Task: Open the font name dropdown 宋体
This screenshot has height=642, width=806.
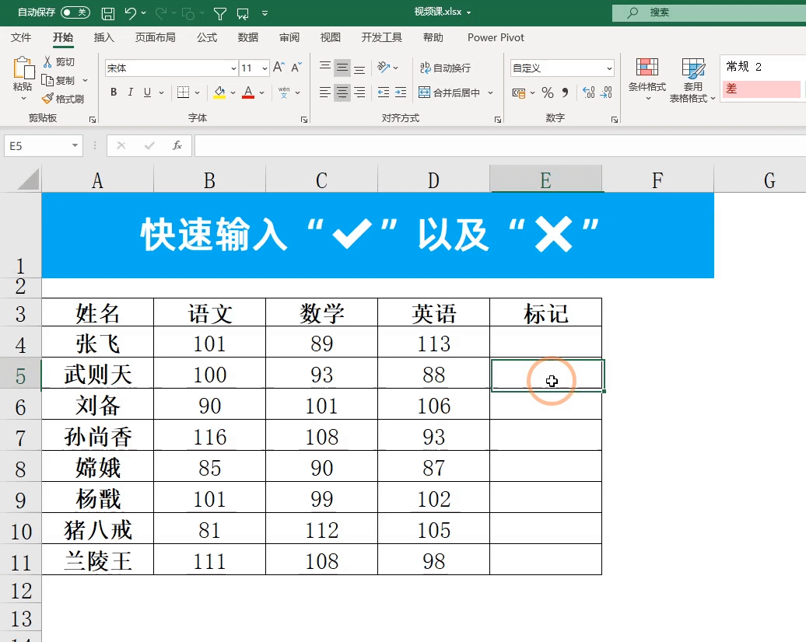Action: click(233, 68)
